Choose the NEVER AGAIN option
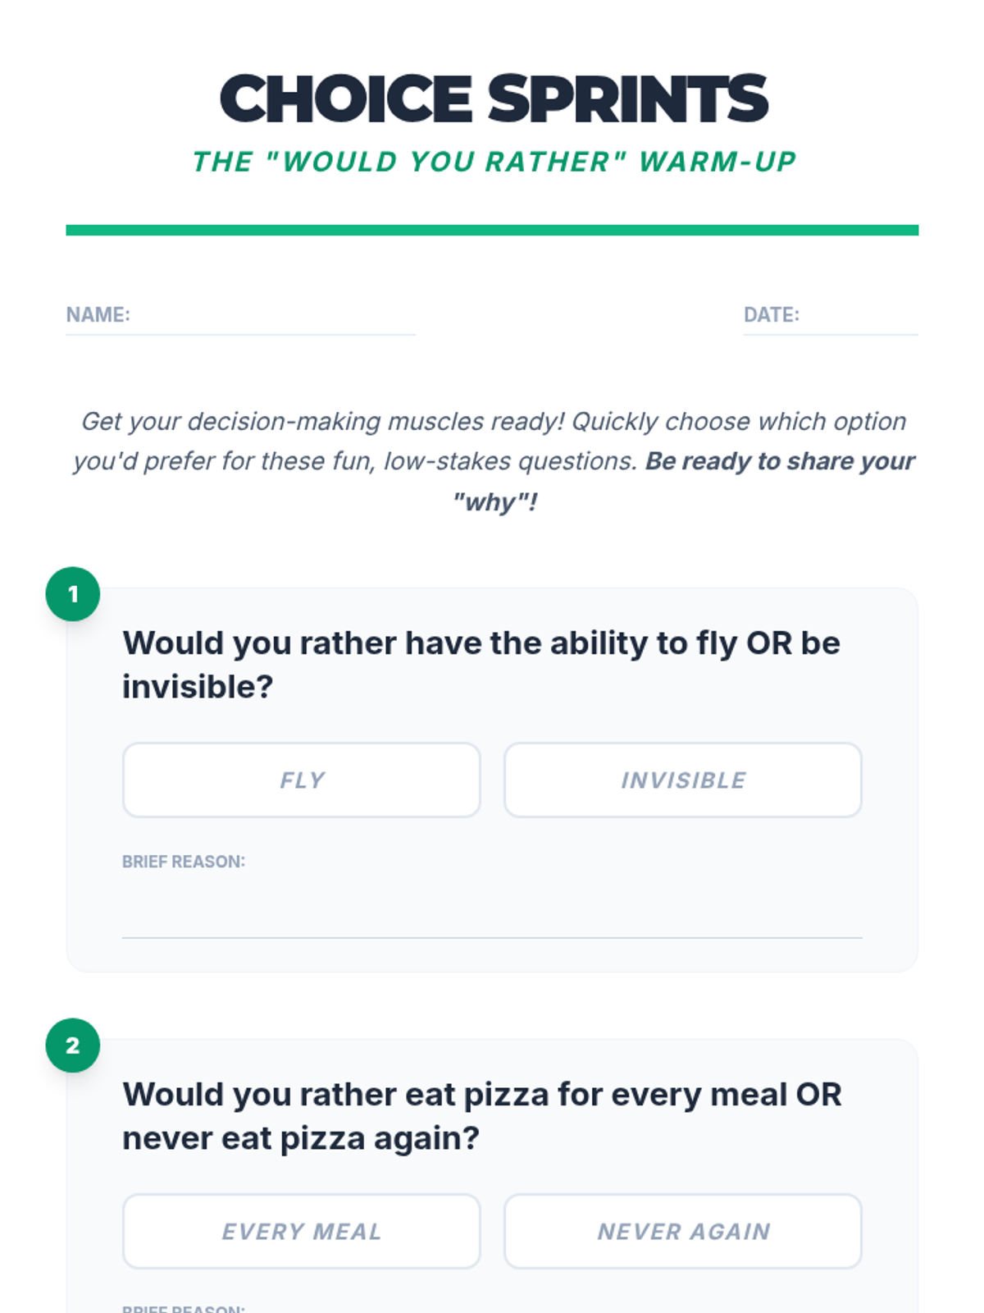 (683, 1232)
